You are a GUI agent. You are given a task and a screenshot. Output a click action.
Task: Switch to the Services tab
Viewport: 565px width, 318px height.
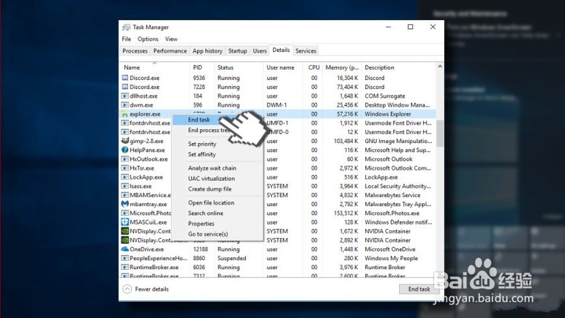(x=306, y=51)
